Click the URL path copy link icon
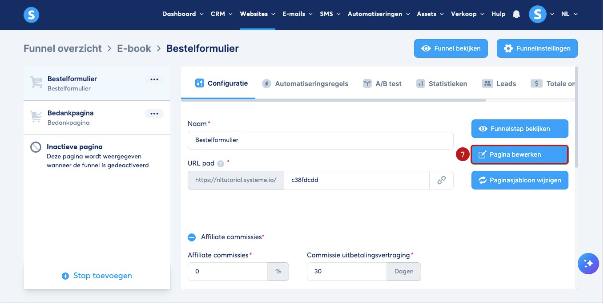 click(x=441, y=180)
